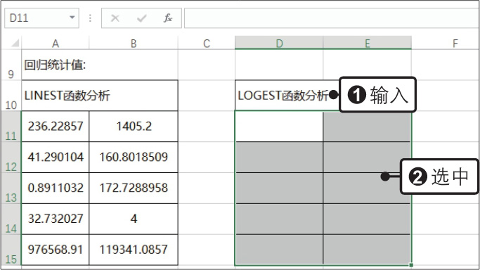Click cell with value 0.8911032
The image size is (480, 270).
click(x=56, y=188)
